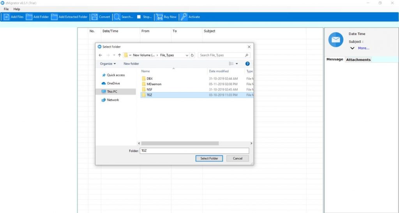Viewport: 399px width, 213px height.
Task: Click the search magnifier in Search File_Types box
Action: click(x=247, y=55)
